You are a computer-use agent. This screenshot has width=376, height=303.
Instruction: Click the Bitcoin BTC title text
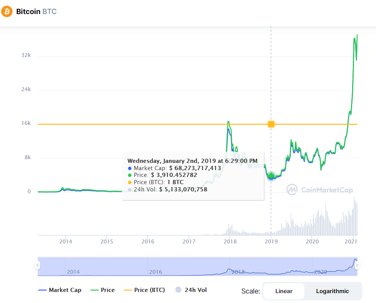click(x=36, y=11)
